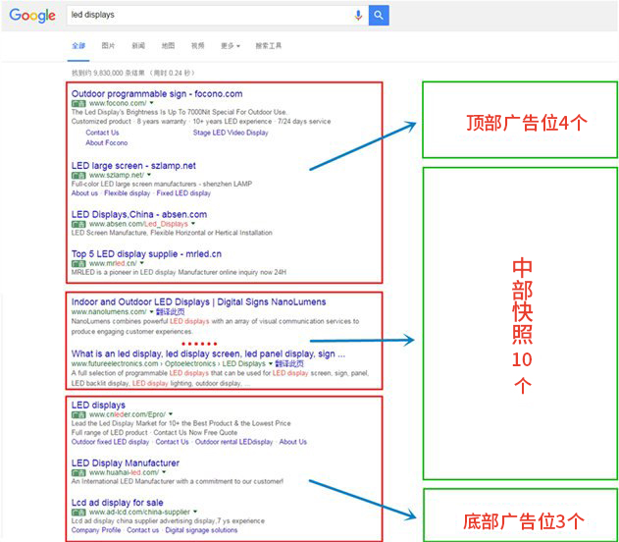Switch to the 新闻 (News) tab
The width and height of the screenshot is (619, 542).
pyautogui.click(x=138, y=46)
